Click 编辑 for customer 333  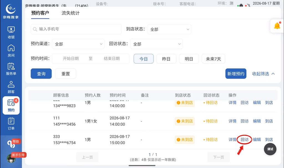click(x=257, y=139)
